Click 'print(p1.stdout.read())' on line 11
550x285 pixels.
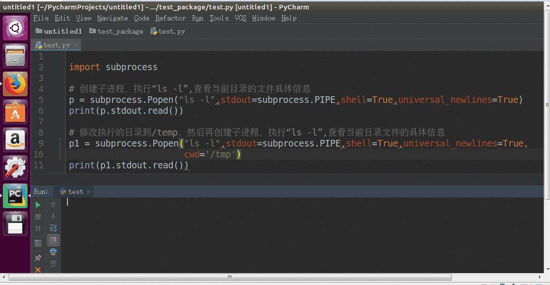pos(128,165)
